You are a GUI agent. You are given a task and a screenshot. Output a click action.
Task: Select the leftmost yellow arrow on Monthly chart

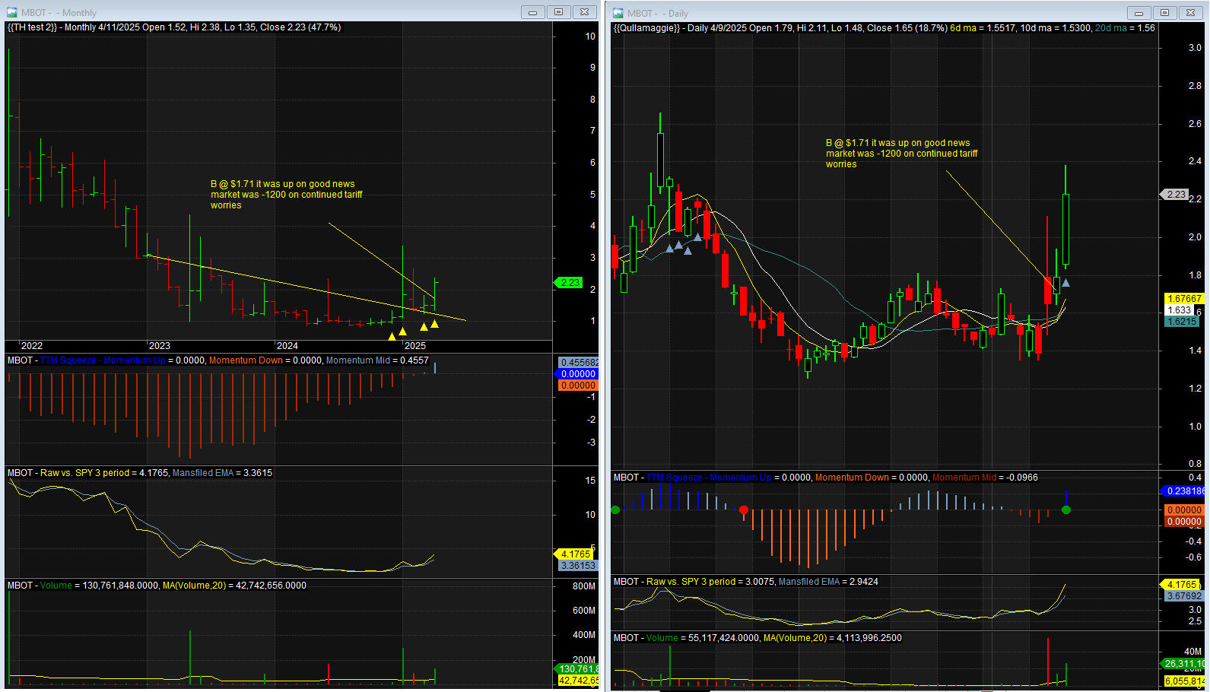point(392,336)
